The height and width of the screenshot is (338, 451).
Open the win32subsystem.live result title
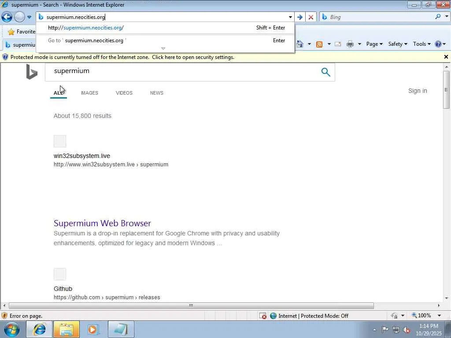coord(81,156)
